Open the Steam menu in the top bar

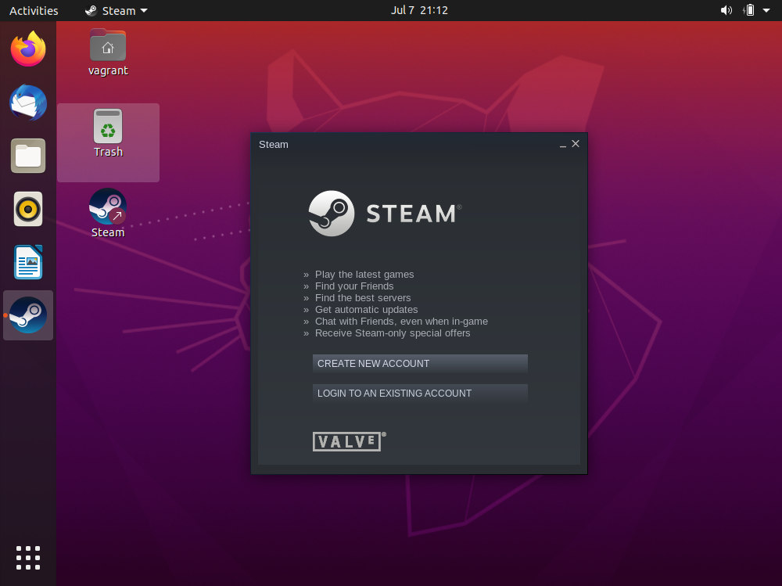coord(114,10)
